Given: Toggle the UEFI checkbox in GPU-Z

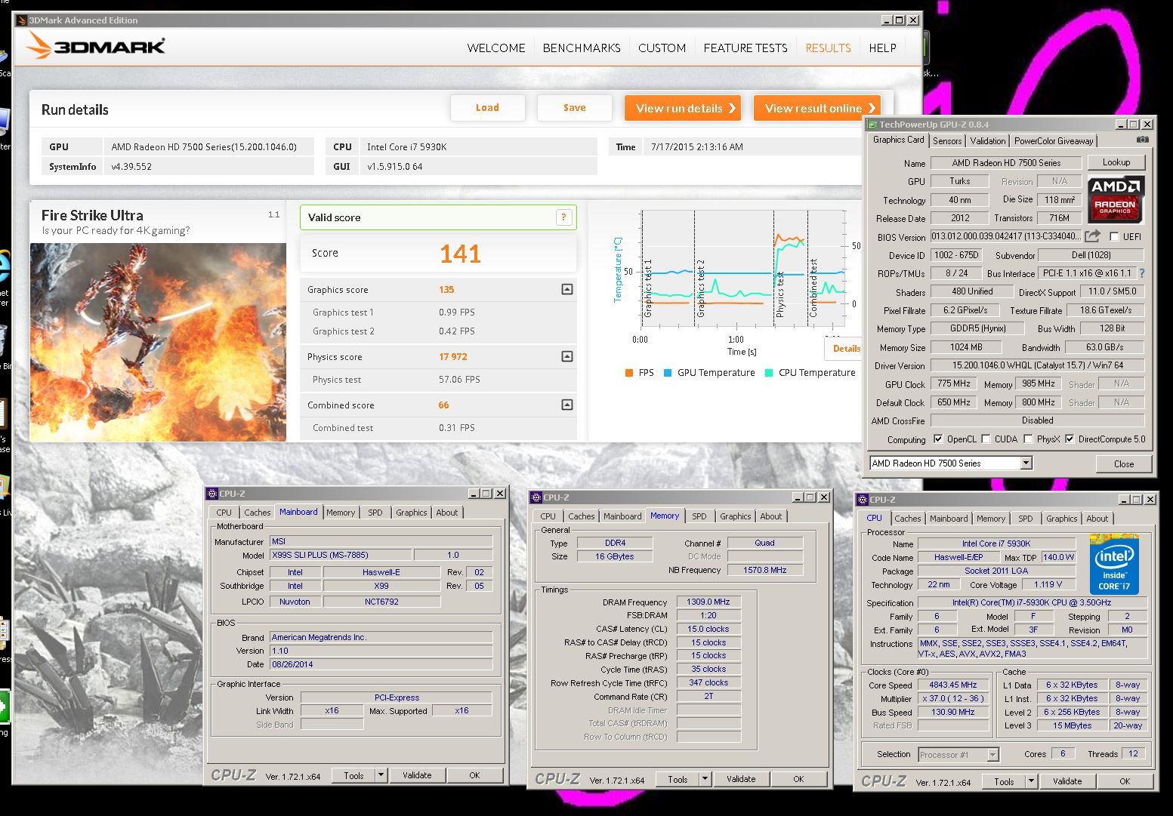Looking at the screenshot, I should coord(1114,236).
